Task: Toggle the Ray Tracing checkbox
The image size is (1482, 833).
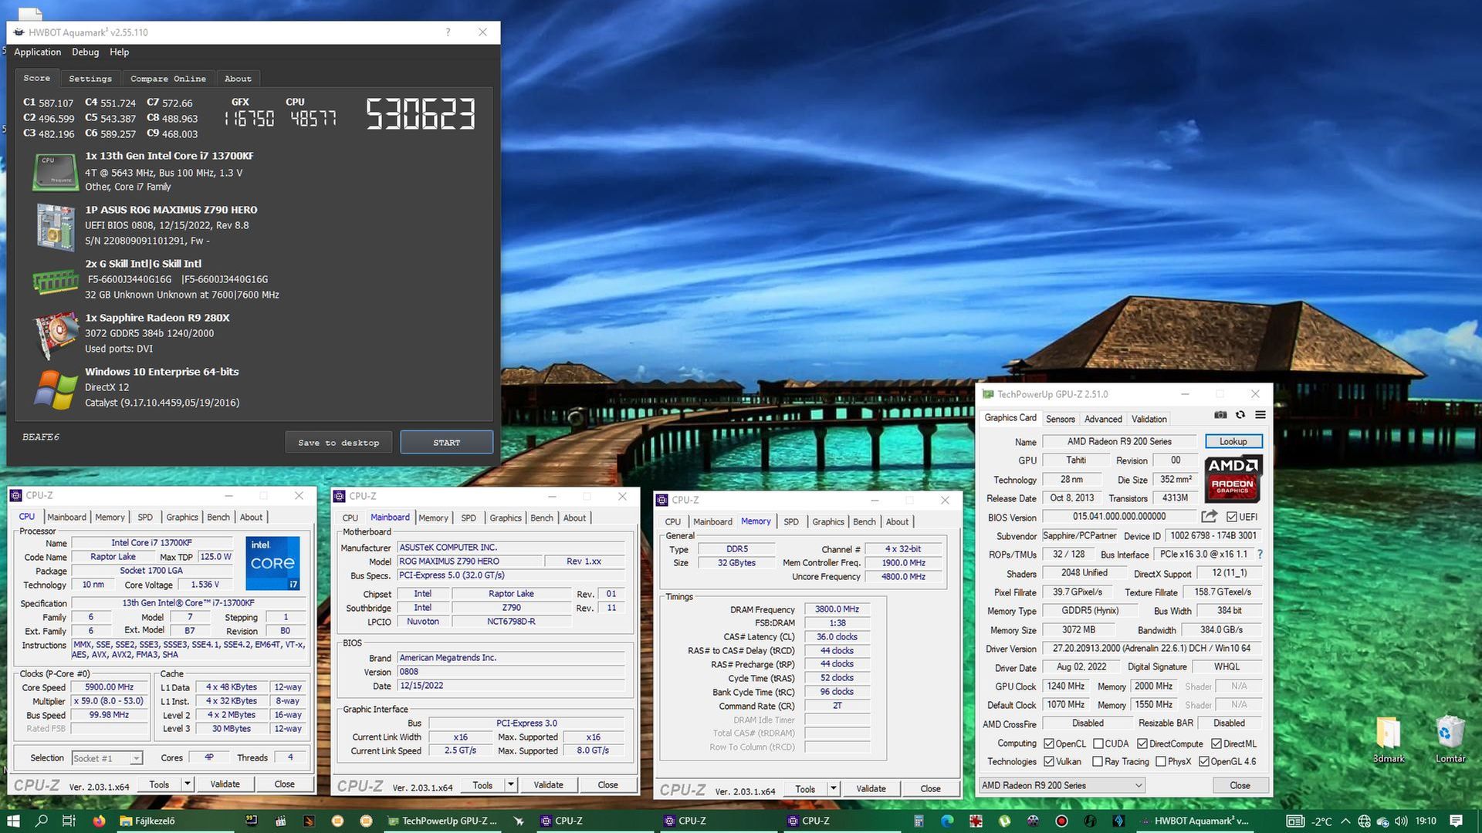Action: [1098, 761]
